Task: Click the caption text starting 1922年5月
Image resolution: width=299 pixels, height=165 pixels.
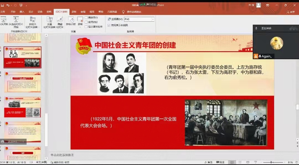Action: pyautogui.click(x=128, y=122)
